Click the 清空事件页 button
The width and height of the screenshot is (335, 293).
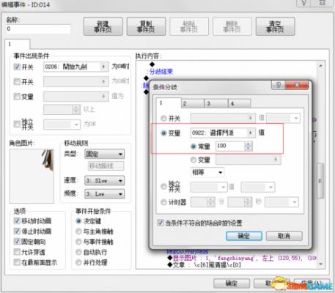(x=275, y=26)
